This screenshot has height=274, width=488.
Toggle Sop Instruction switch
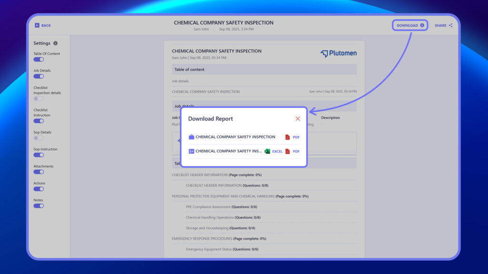tap(39, 155)
